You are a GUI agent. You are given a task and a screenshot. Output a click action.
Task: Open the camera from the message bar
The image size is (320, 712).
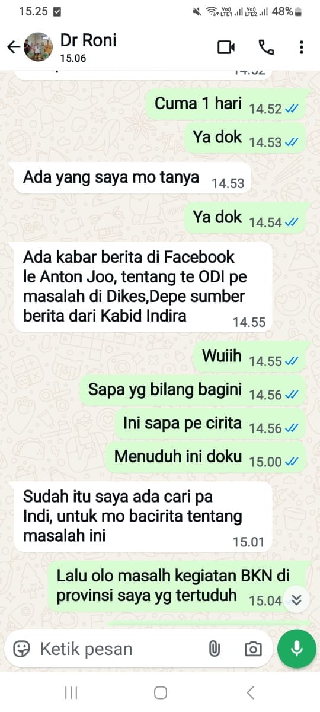pyautogui.click(x=253, y=649)
